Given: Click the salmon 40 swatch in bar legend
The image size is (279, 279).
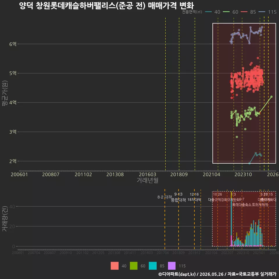Looking at the screenshot, I should pyautogui.click(x=115, y=266).
